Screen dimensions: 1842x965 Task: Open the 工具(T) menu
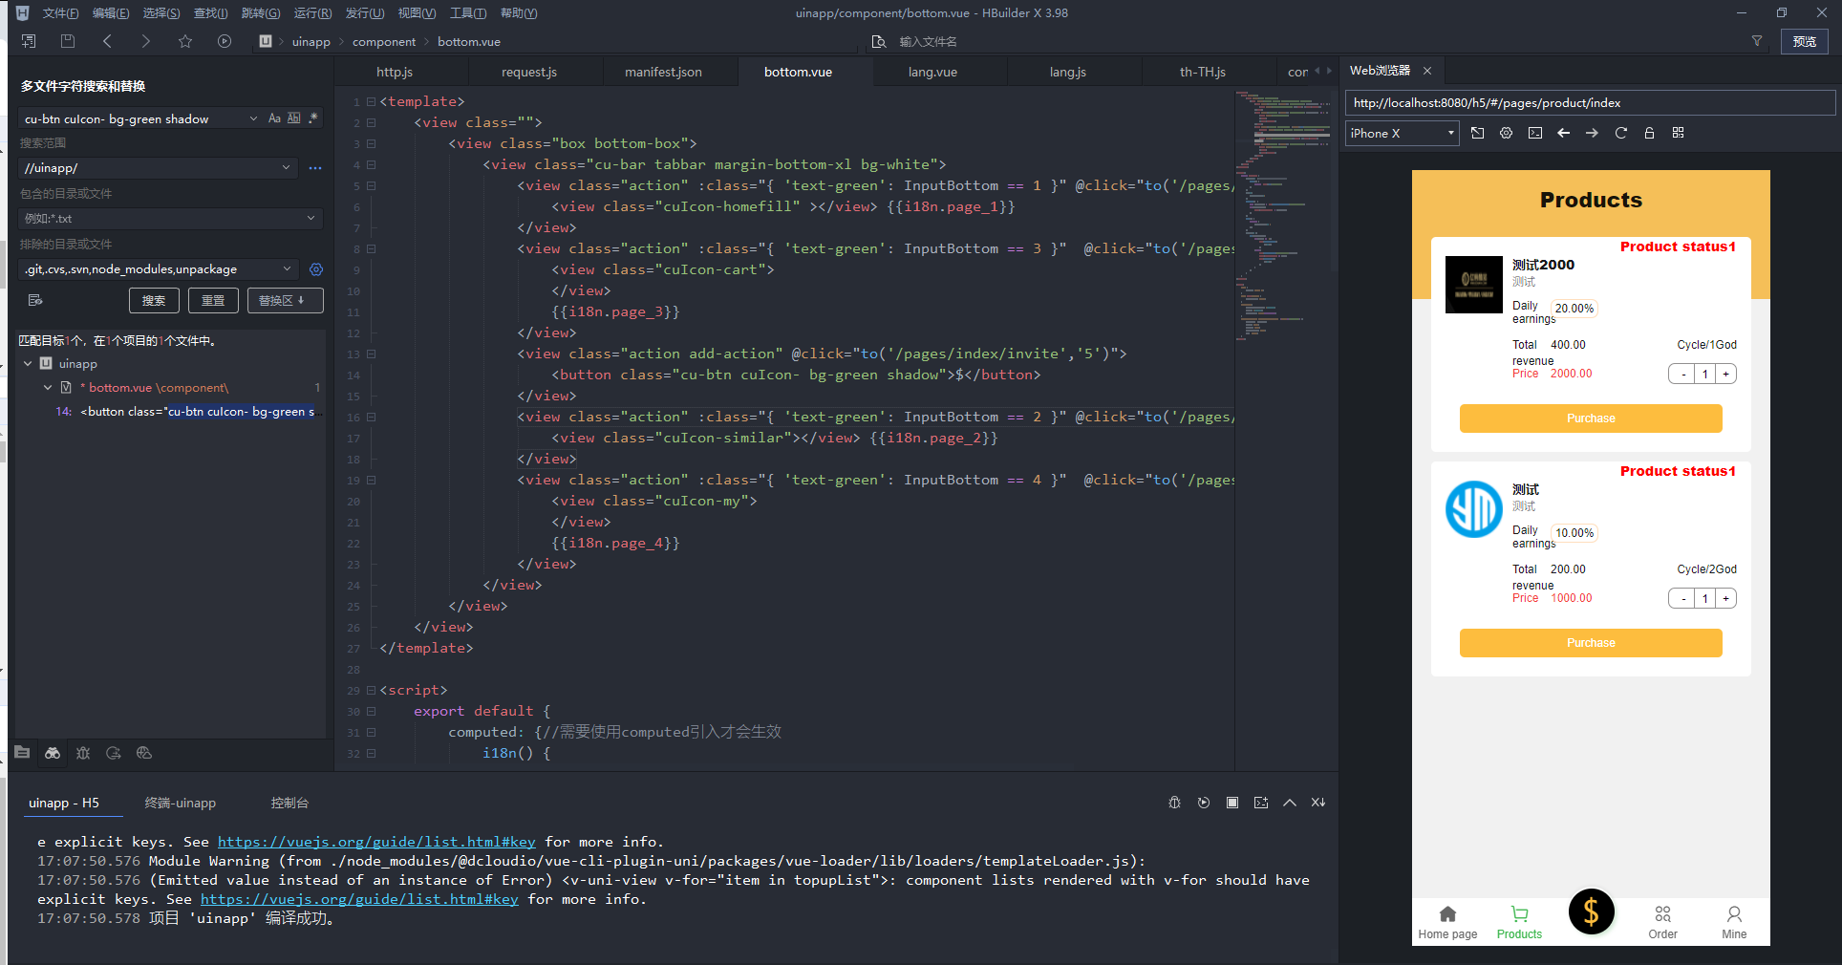pyautogui.click(x=468, y=13)
